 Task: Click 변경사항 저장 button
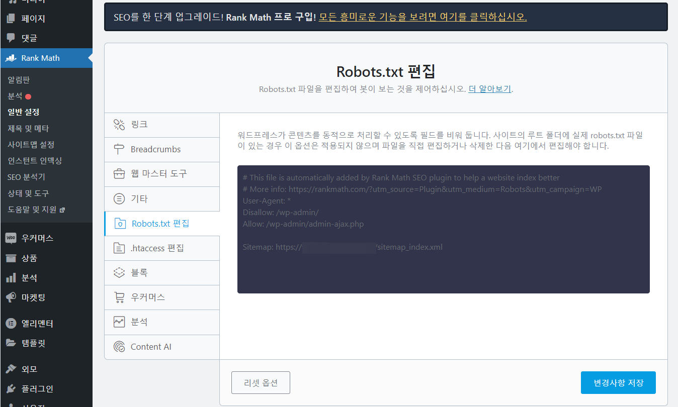click(x=618, y=383)
